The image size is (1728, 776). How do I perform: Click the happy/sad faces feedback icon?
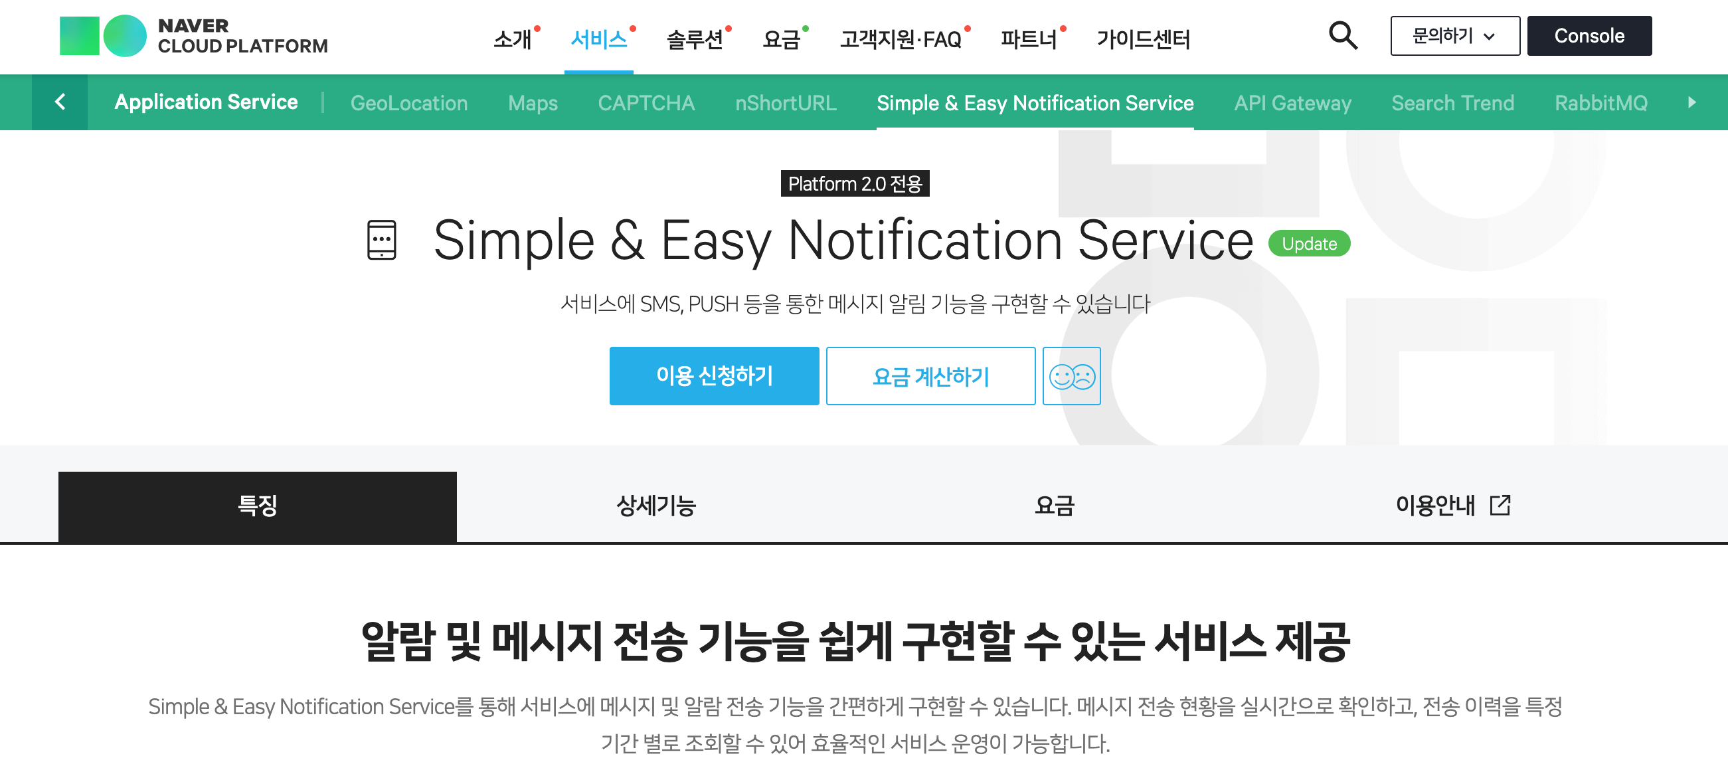1071,376
